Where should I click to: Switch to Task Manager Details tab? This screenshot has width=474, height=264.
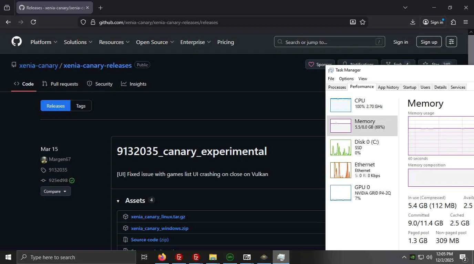click(x=440, y=87)
